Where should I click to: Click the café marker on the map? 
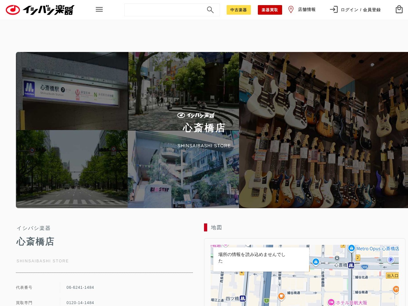281,296
